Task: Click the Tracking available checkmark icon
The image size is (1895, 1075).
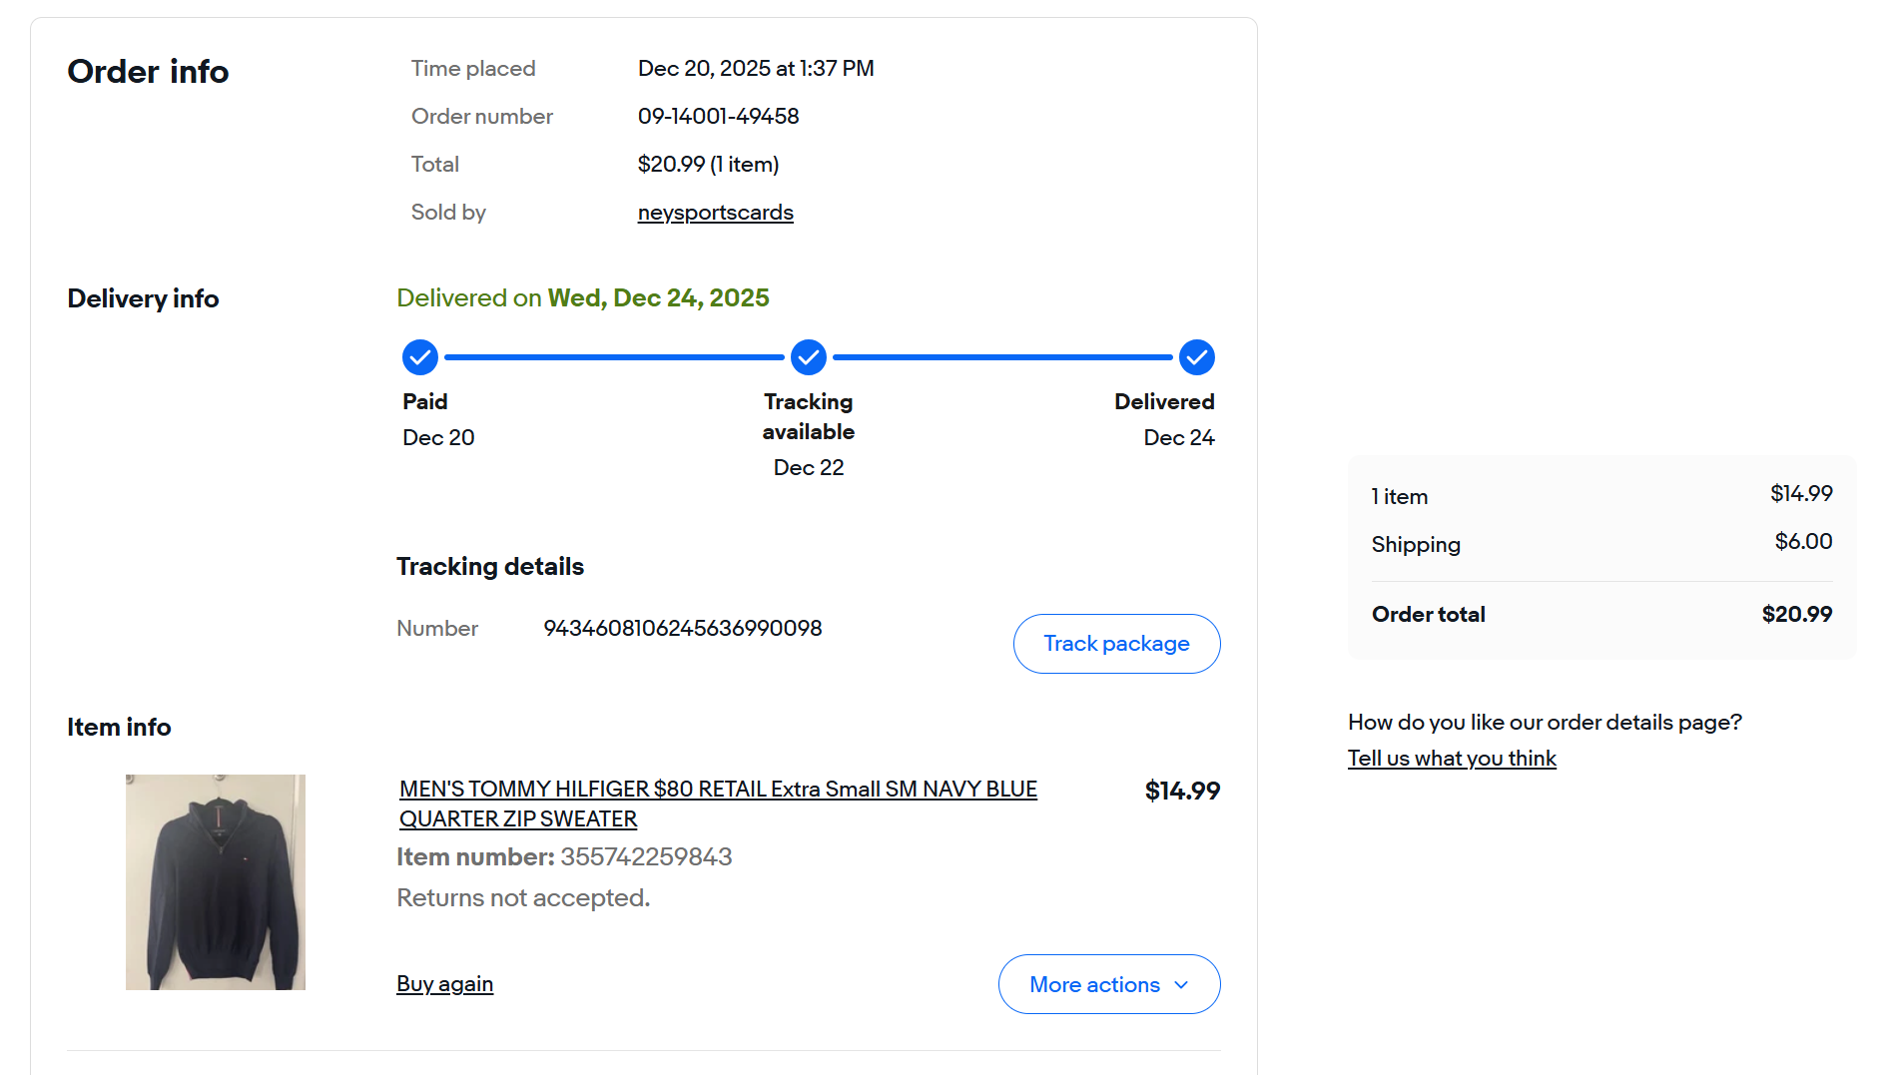Action: 809,357
